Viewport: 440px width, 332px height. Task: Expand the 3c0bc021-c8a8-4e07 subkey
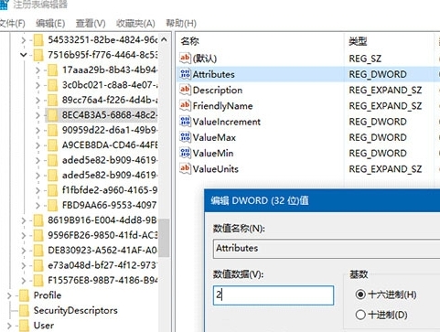click(x=38, y=85)
